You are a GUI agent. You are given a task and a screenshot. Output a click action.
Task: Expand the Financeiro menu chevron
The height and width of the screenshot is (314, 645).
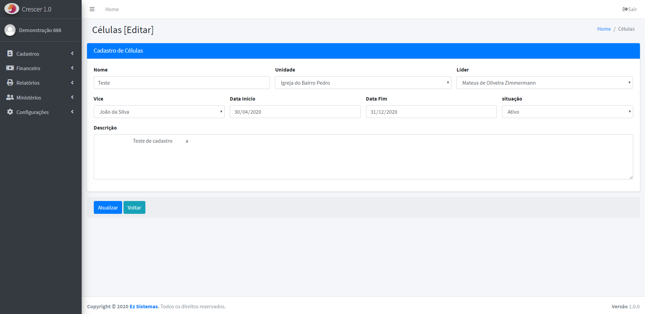point(72,68)
